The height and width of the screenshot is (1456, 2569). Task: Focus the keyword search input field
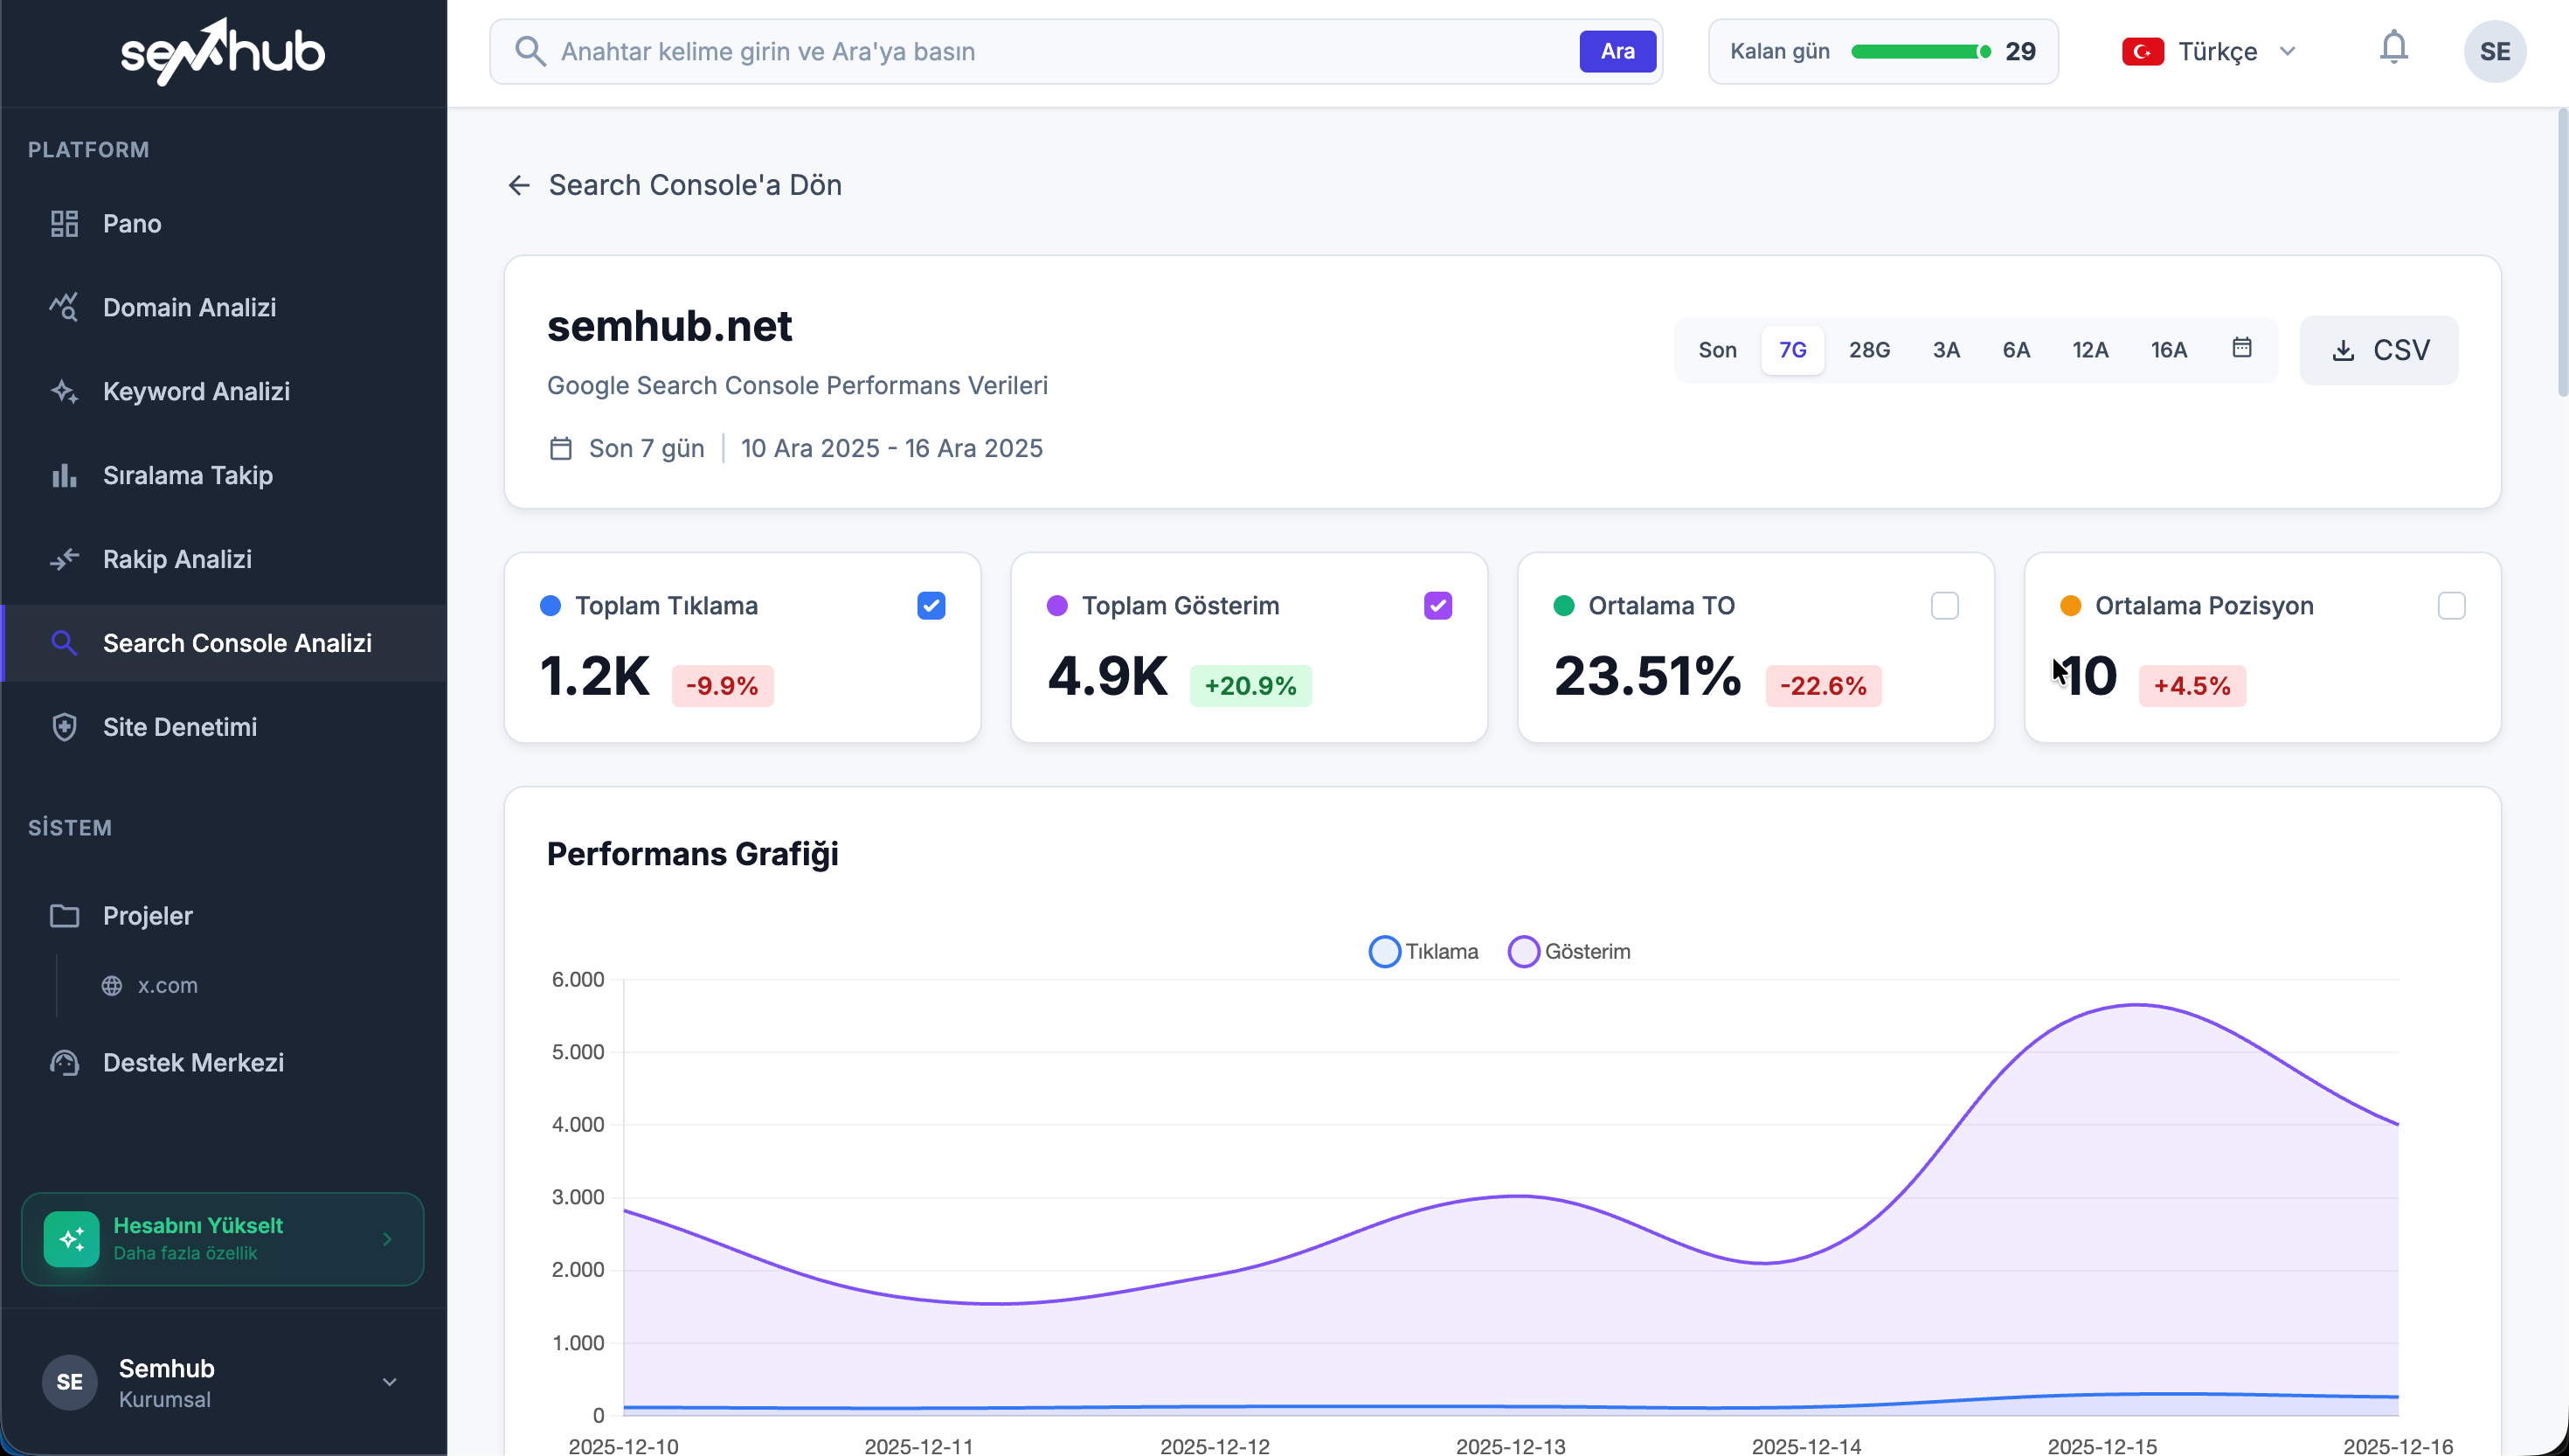[1060, 51]
